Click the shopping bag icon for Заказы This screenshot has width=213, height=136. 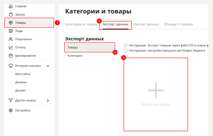point(11,14)
